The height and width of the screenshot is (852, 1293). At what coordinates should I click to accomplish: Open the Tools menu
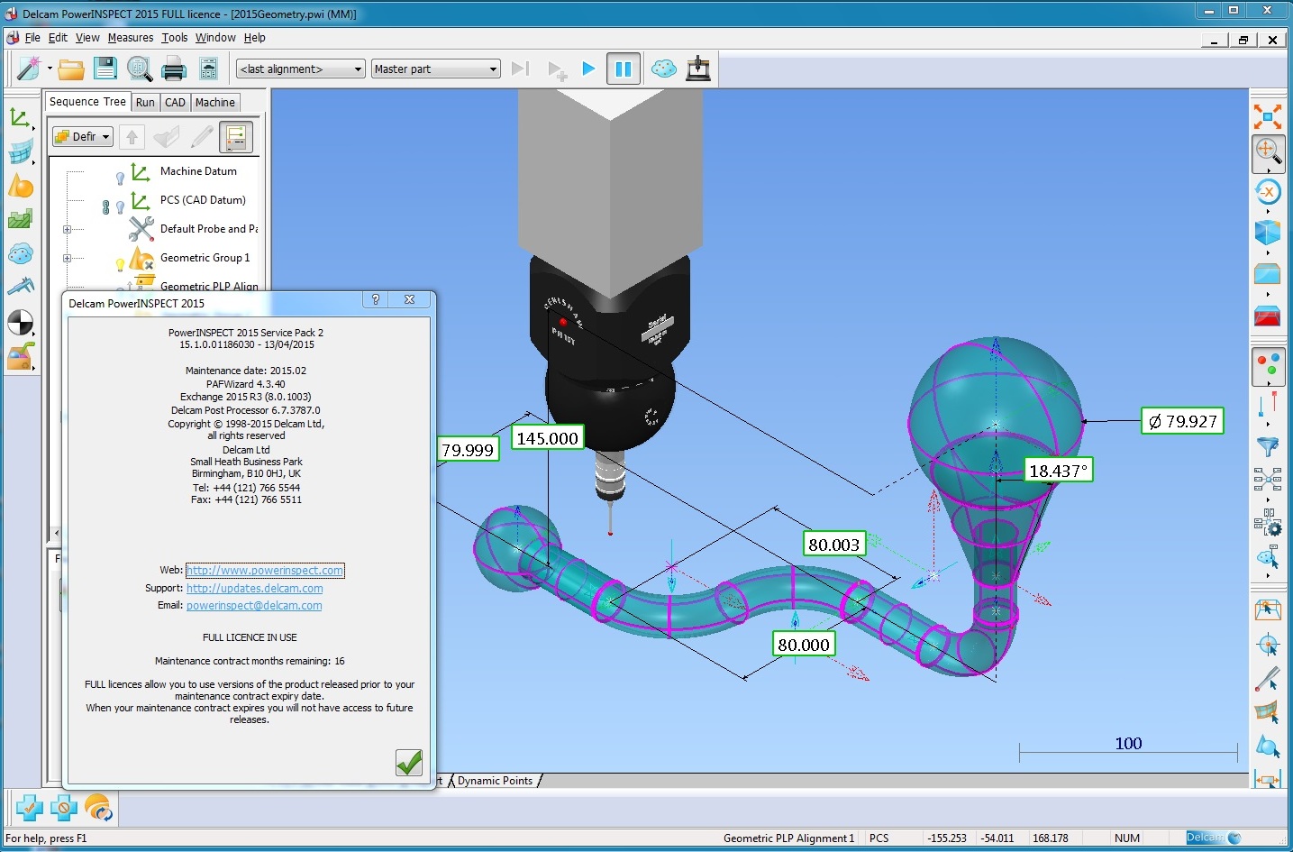pyautogui.click(x=175, y=38)
